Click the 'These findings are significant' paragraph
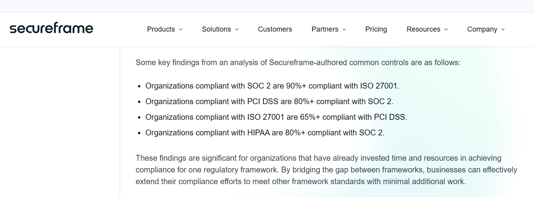This screenshot has width=534, height=197. click(x=327, y=170)
